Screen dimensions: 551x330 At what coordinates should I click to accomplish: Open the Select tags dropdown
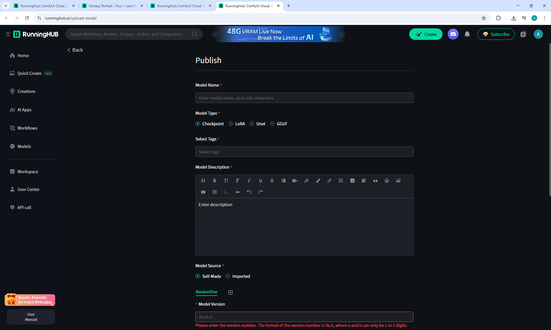pos(304,152)
